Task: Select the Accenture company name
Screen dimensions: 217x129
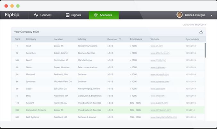Action: 31,53
